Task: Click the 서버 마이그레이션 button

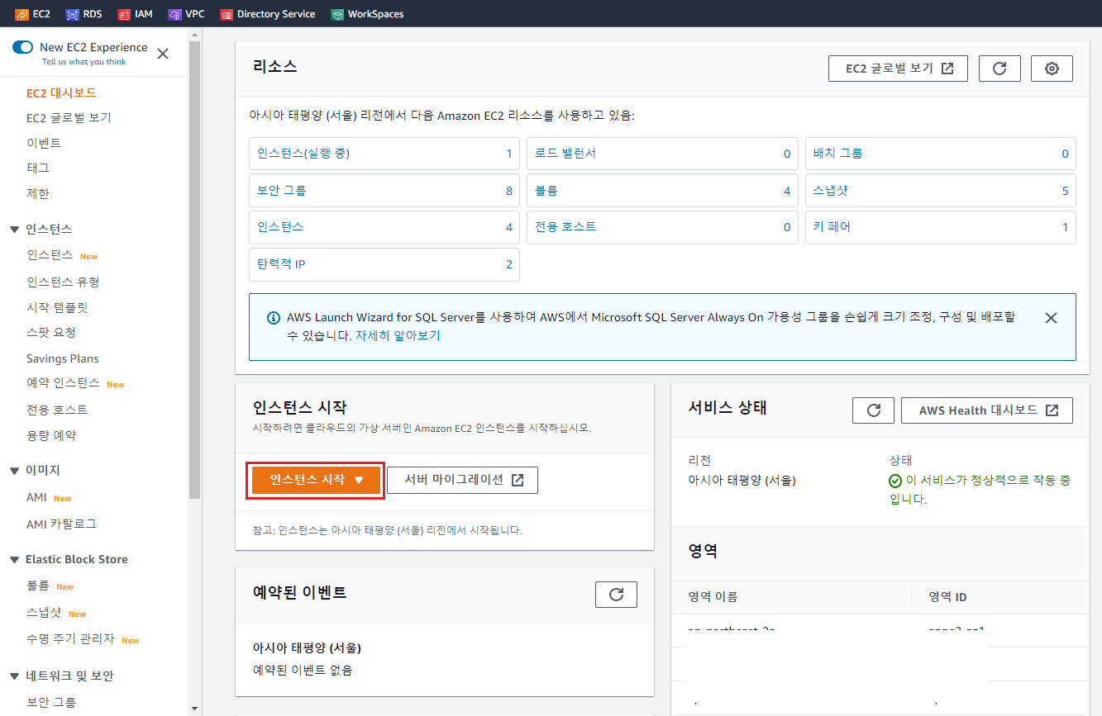Action: click(x=462, y=480)
